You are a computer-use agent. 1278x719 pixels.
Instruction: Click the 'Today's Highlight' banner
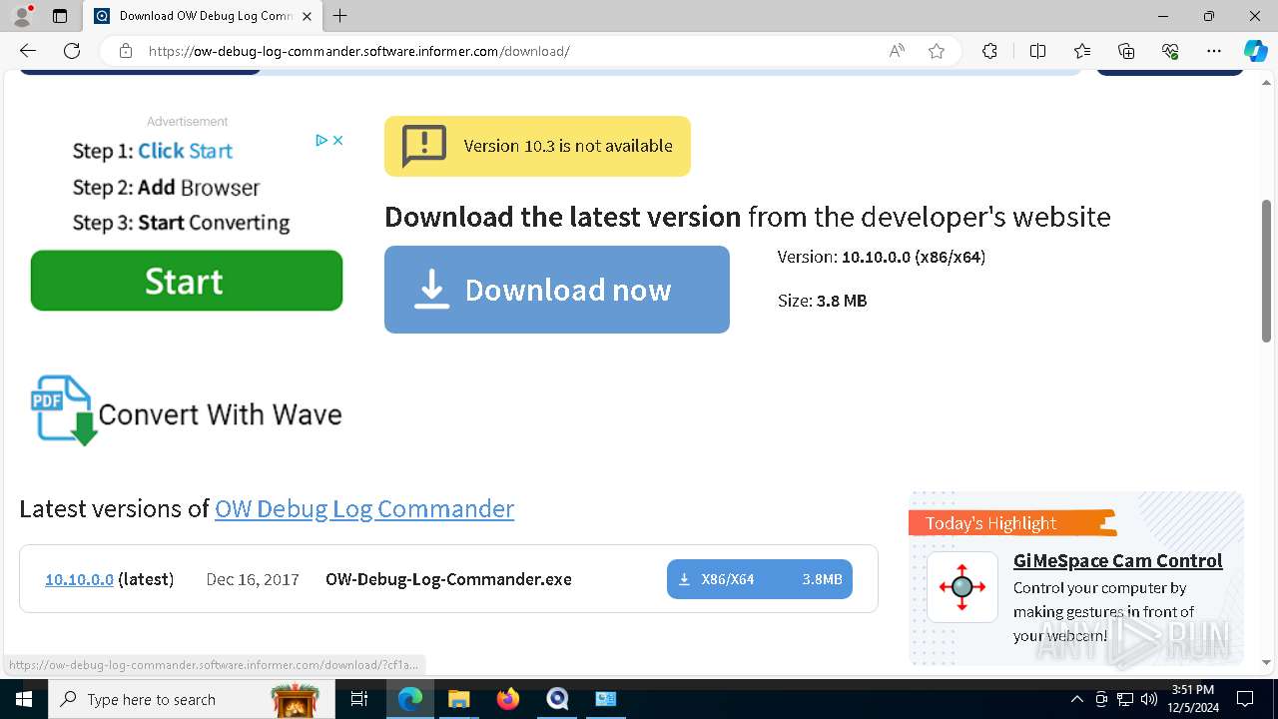[x=1011, y=523]
